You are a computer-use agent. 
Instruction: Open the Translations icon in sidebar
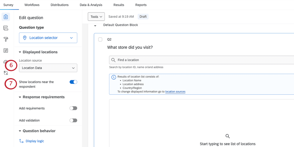pyautogui.click(x=6, y=73)
